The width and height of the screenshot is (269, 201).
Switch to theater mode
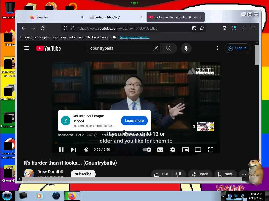pyautogui.click(x=198, y=150)
